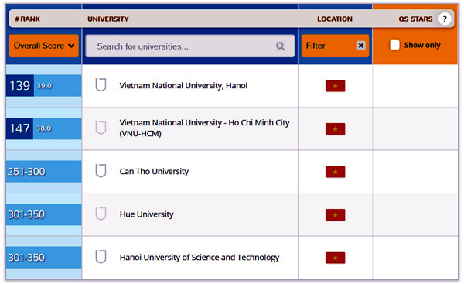Click shield icon beside Hue University

(101, 214)
